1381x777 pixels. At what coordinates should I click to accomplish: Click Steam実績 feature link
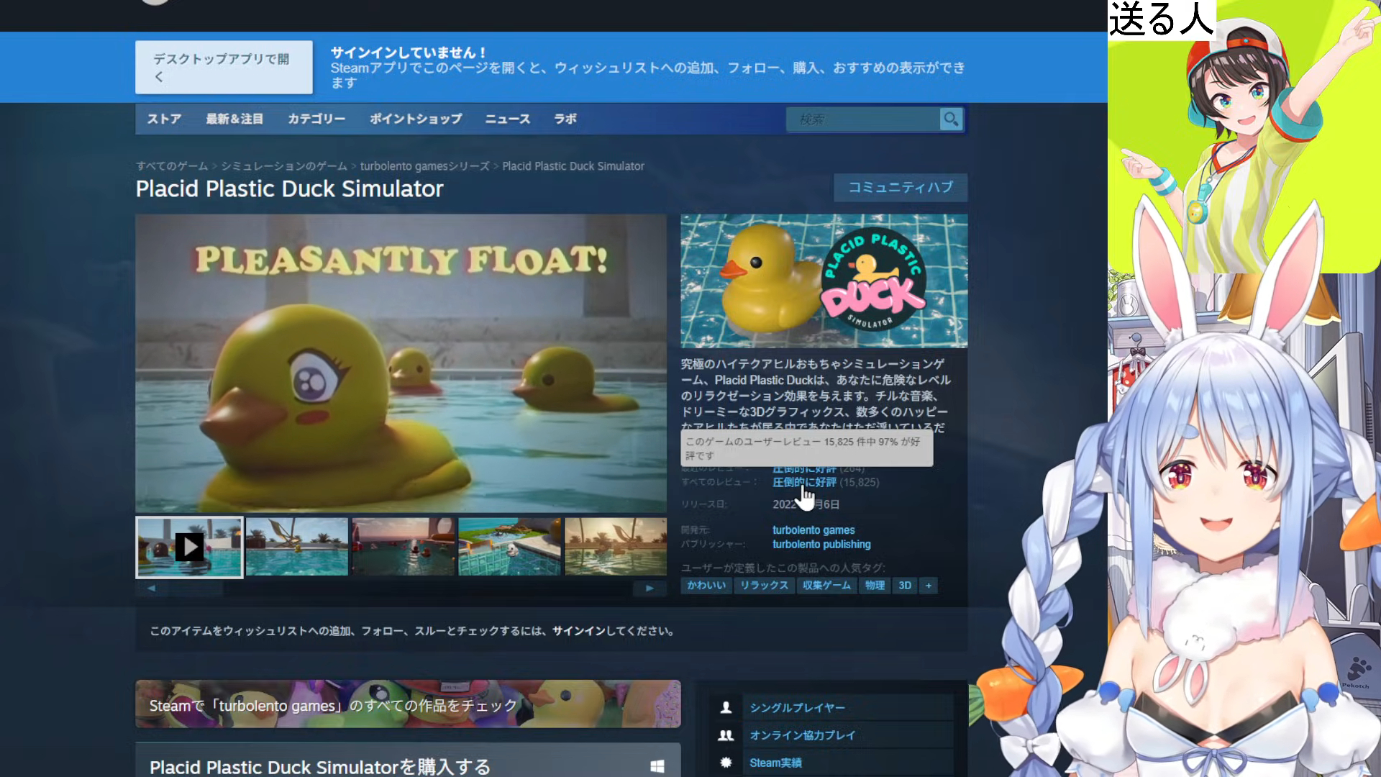[x=775, y=763]
